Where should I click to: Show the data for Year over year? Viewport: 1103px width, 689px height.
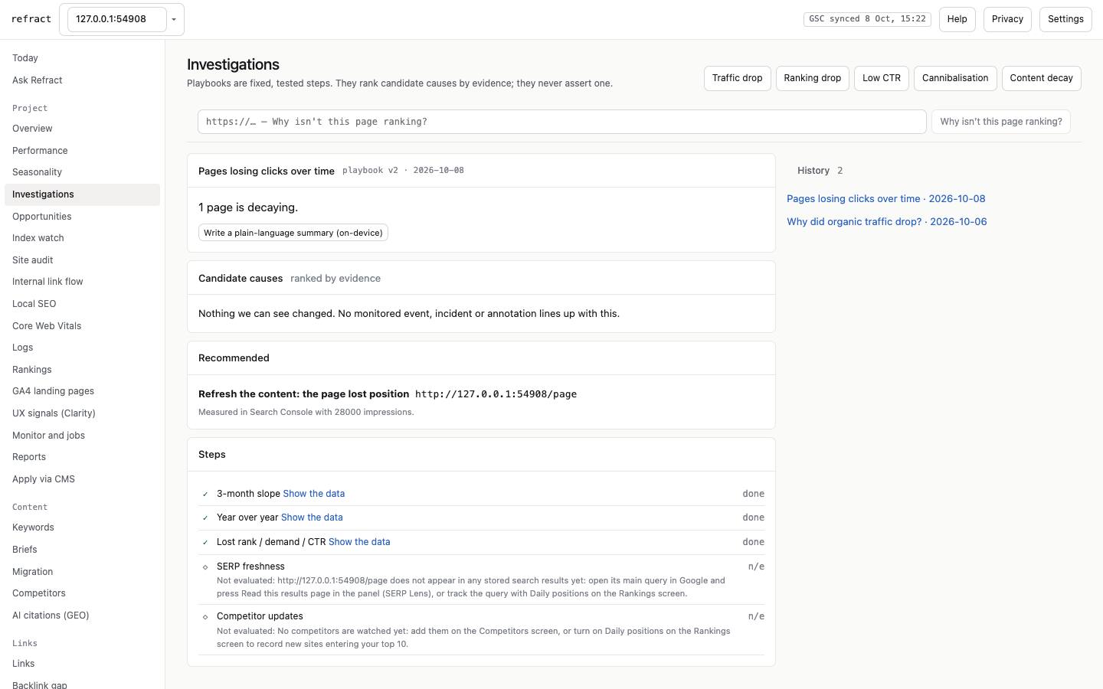point(312,518)
